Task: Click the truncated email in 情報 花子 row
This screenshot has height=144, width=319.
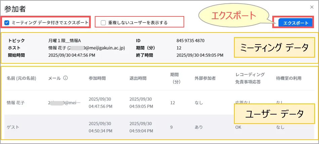Action: pos(64,103)
